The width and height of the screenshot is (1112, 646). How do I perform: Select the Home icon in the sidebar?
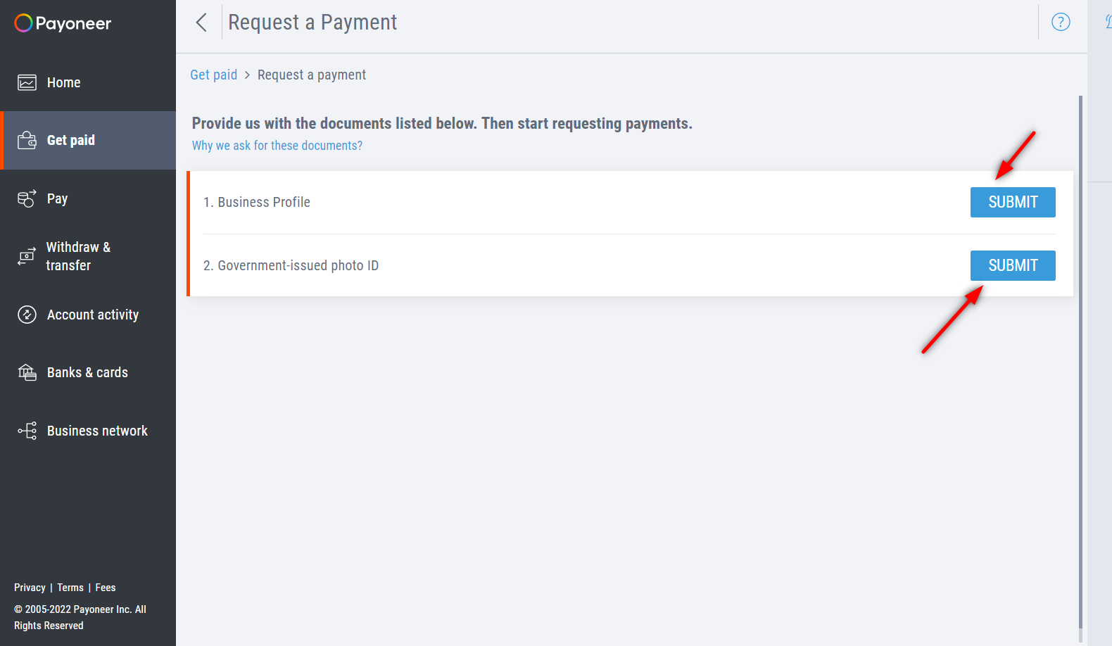coord(27,82)
